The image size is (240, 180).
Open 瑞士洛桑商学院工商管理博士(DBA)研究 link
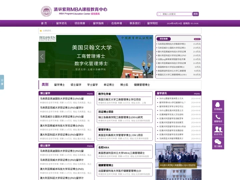pos(120,117)
